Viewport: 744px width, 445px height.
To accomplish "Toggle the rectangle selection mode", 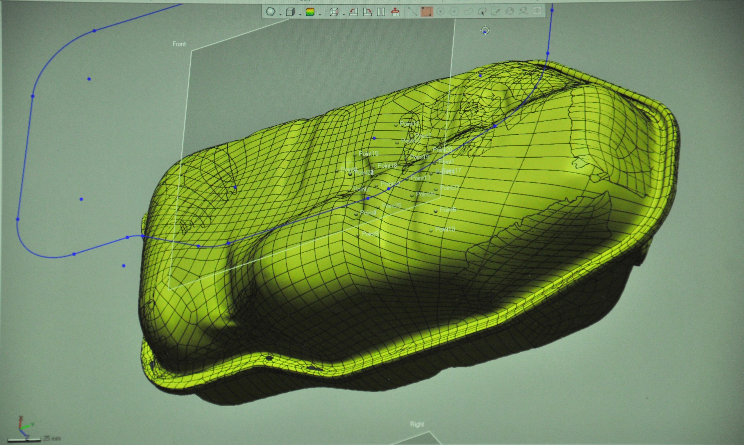I will 426,12.
